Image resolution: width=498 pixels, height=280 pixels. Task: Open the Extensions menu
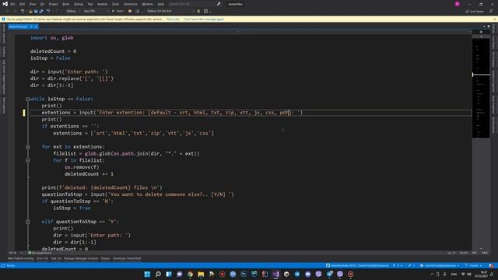[131, 4]
